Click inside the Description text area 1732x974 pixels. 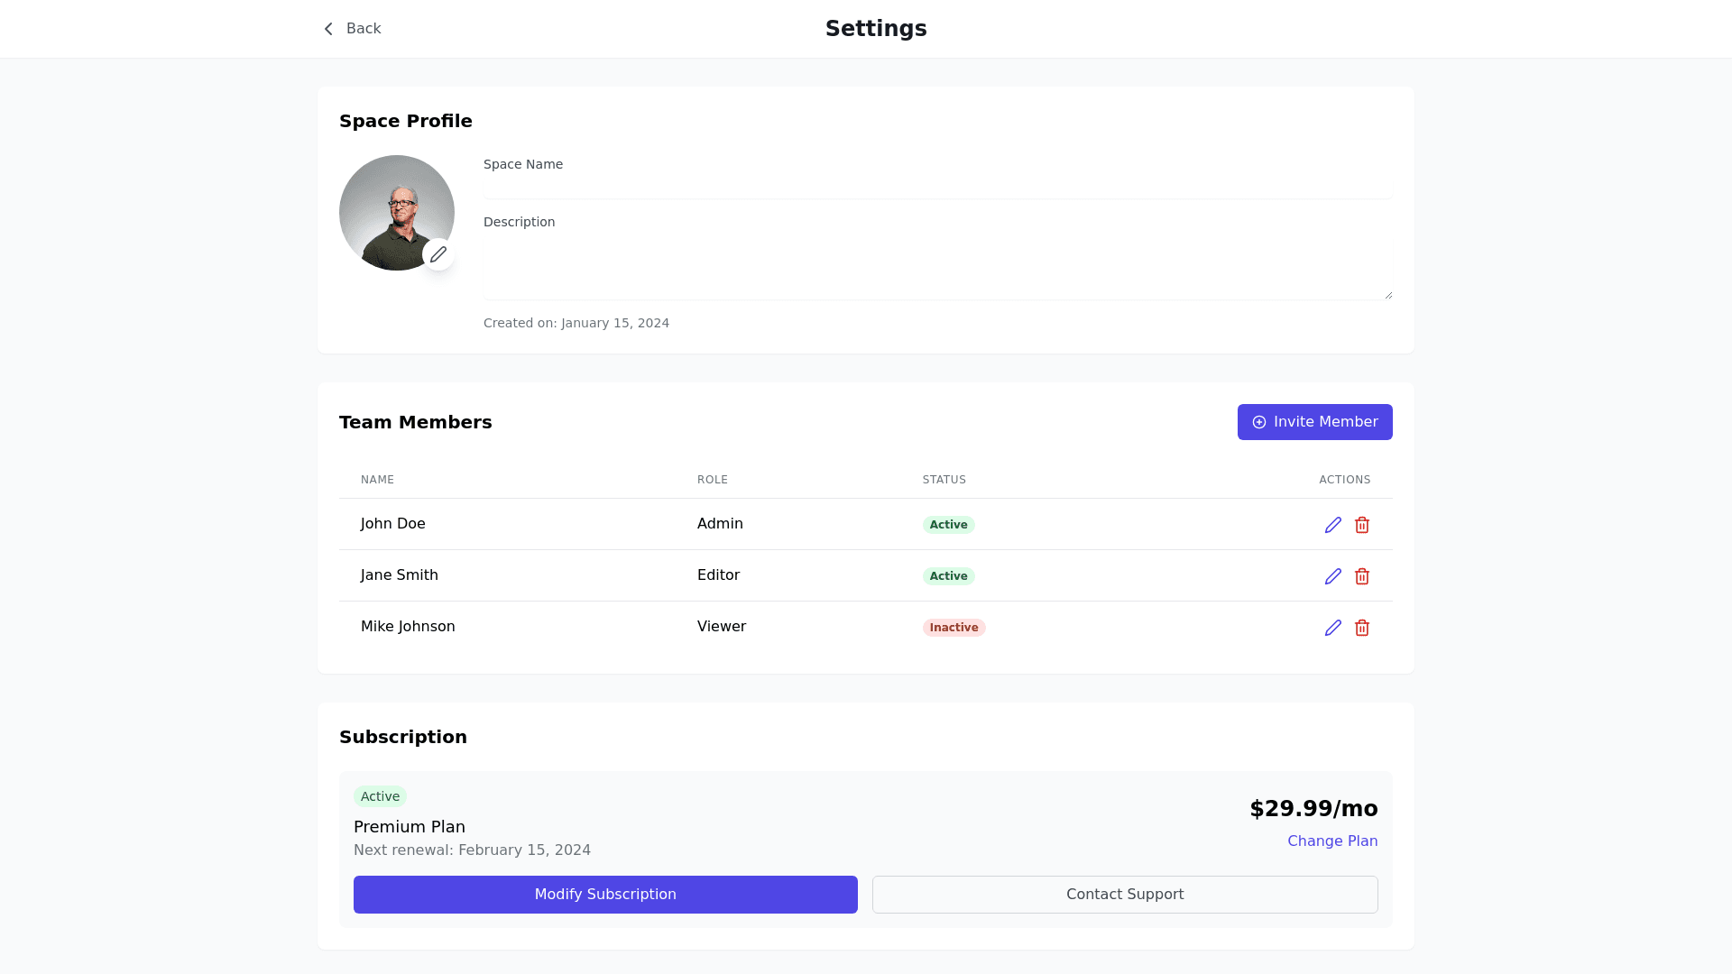(x=937, y=268)
